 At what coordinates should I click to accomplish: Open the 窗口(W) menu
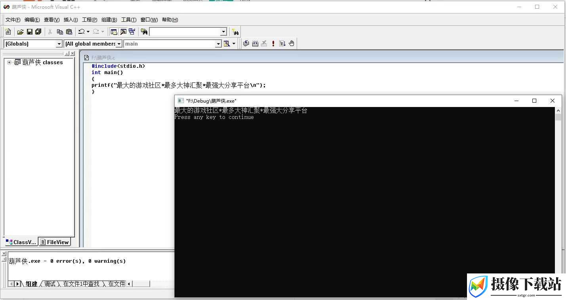pos(149,20)
